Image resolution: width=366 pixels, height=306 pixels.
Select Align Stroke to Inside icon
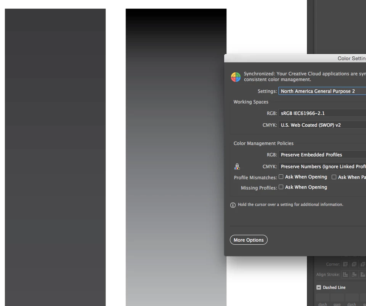(354, 274)
